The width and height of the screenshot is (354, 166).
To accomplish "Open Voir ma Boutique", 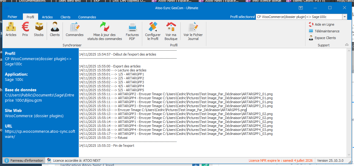I will (171, 31).
